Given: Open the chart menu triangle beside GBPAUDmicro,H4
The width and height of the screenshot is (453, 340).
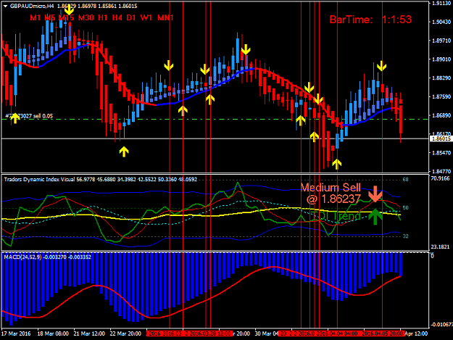Looking at the screenshot, I should point(5,6).
